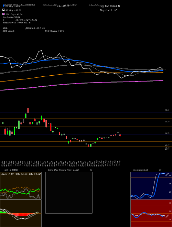Screen dimensions: 172x227
Task: Open the empty intraday price chart box
Action: (69, 193)
